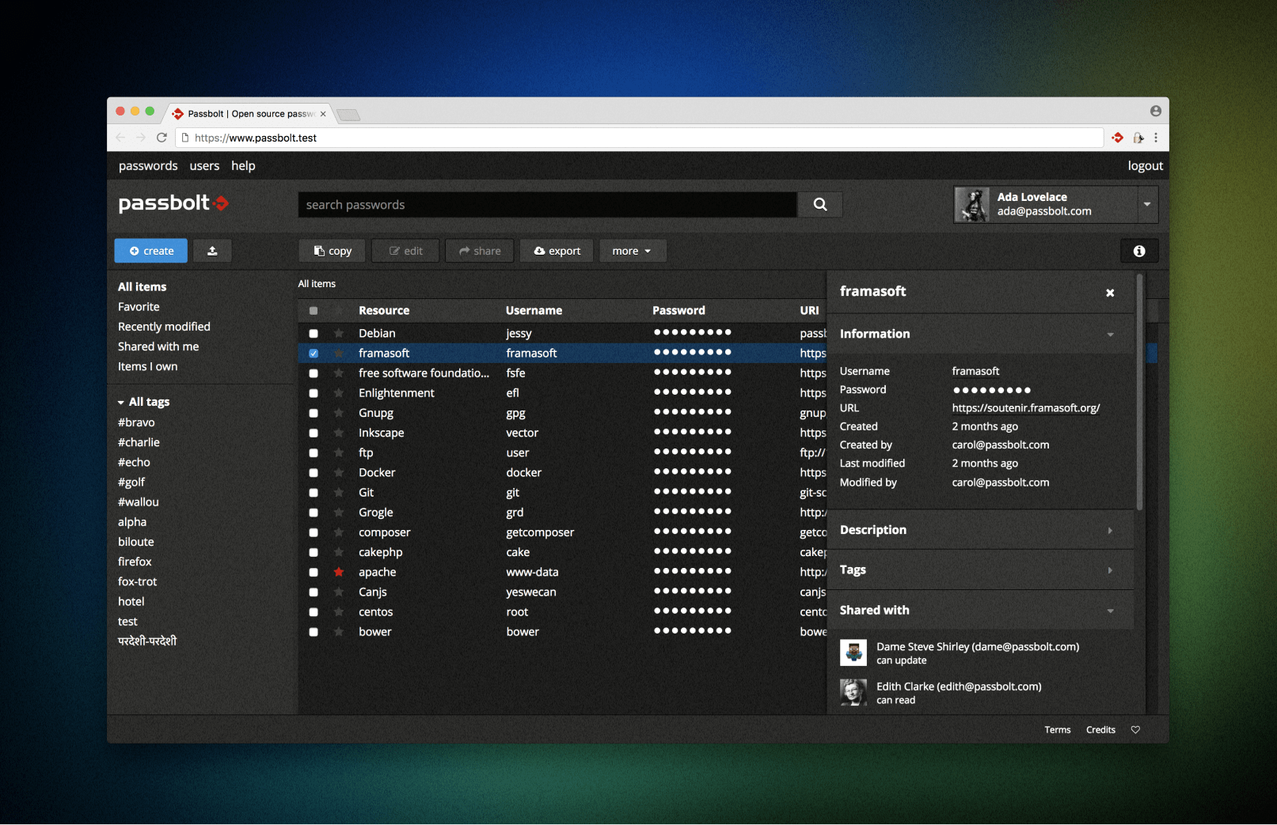Click the browser address bar
Image resolution: width=1277 pixels, height=825 pixels.
click(639, 138)
